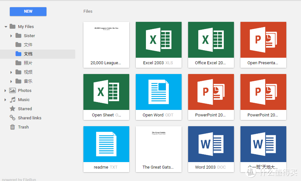Select the Excel 2003 XLS file icon
The width and height of the screenshot is (301, 181).
pos(159,40)
